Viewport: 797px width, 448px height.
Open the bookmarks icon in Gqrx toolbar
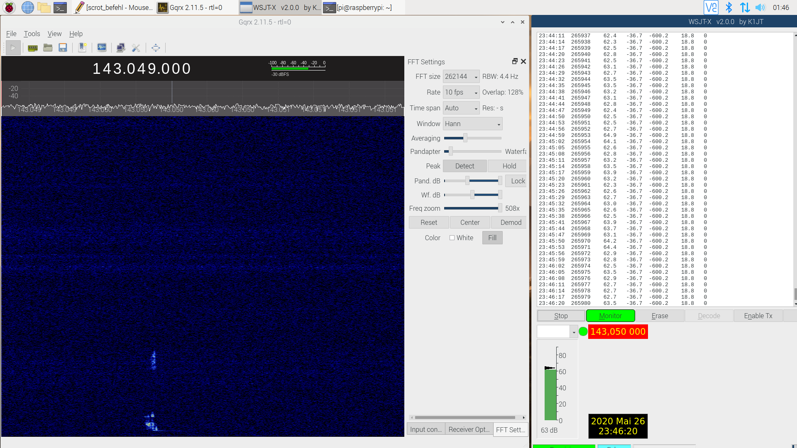pos(83,48)
